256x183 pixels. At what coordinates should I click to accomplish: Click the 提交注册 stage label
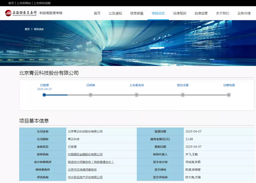pyautogui.click(x=183, y=85)
